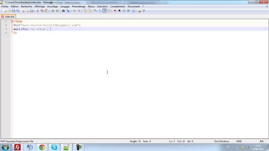Click the Playback macro icon
The image size is (269, 151).
point(124,11)
